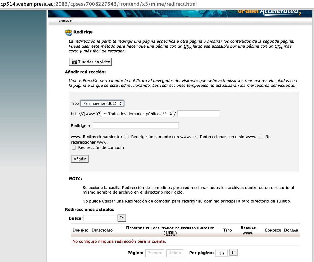Viewport: 314px width, 262px height.
Task: Click the Por página value field
Action: coord(221,253)
